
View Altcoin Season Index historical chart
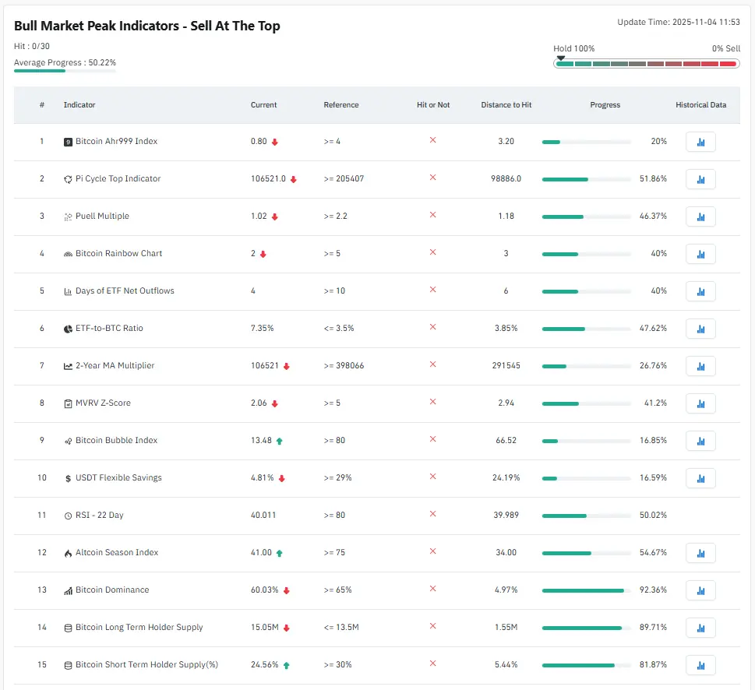(700, 553)
